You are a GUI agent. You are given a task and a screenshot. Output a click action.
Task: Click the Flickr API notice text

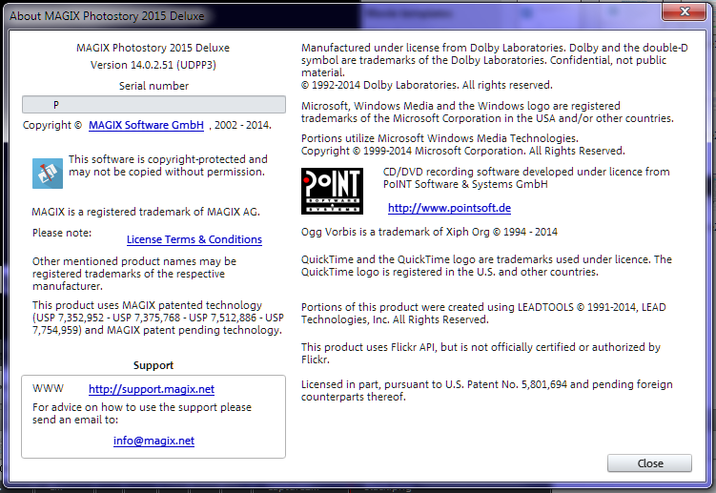click(481, 353)
